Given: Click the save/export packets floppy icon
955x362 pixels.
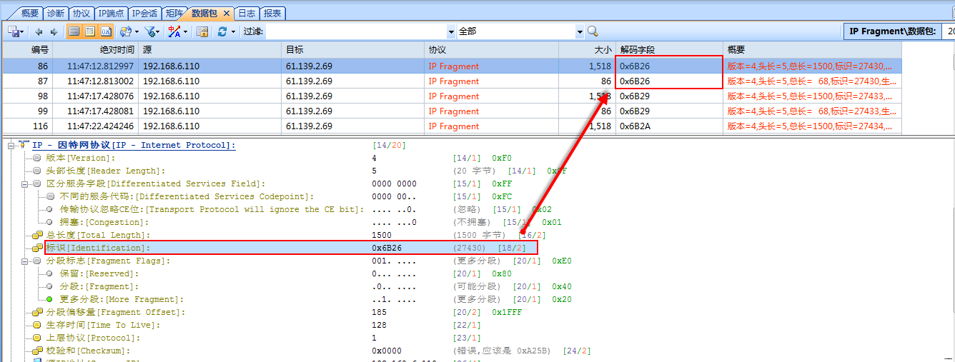Looking at the screenshot, I should (x=13, y=31).
